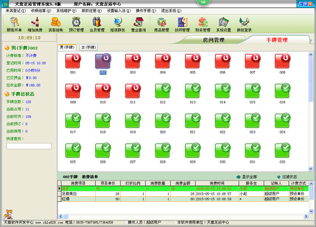Click the 短信群发 messaging icon
Viewport: 316px width, 227px height.
(118, 24)
